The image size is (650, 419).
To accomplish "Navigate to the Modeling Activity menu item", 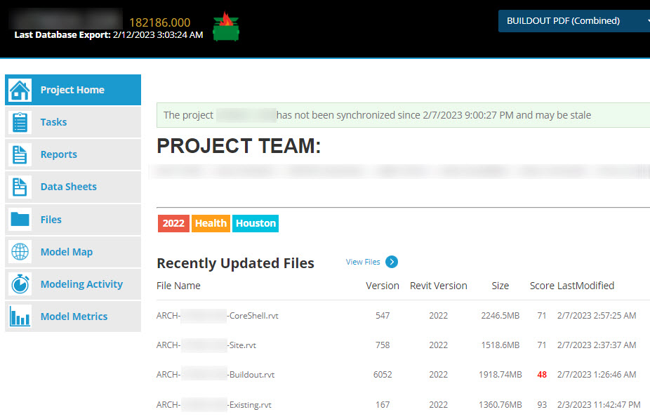I will pos(81,284).
